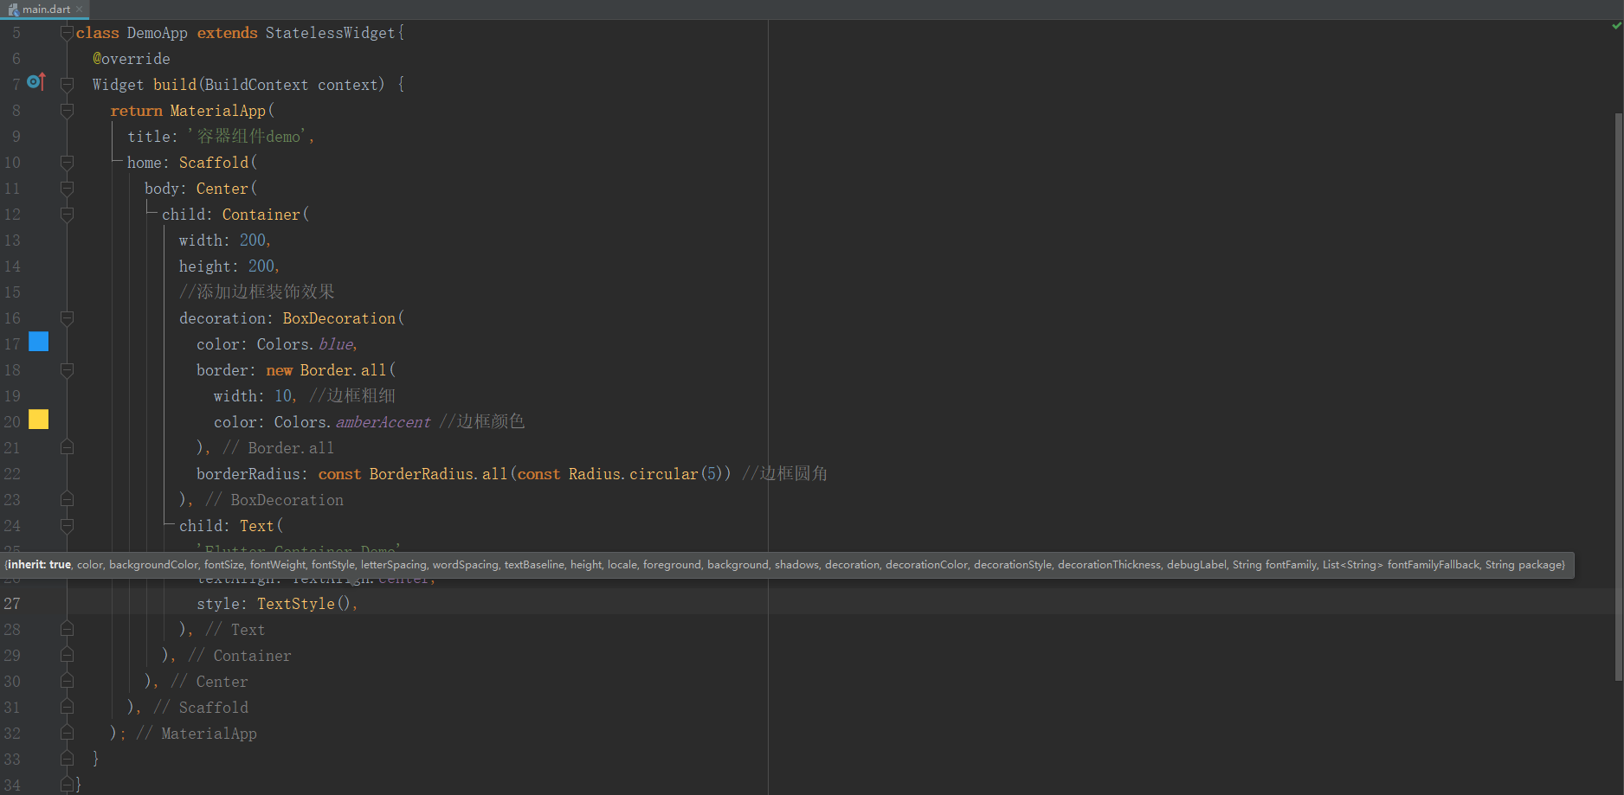Screen dimensions: 1624x795
Task: Click the vertical editor scrollbar
Action: coord(1618,396)
